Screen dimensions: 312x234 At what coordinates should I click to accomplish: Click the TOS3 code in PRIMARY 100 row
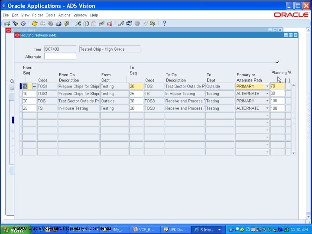click(x=154, y=101)
